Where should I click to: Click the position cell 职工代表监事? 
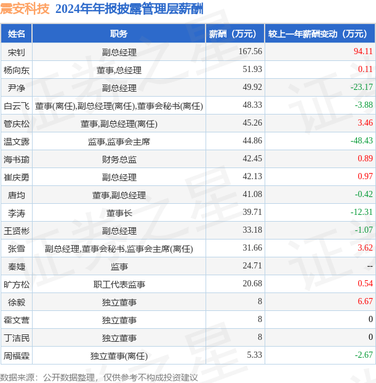[x=119, y=284]
